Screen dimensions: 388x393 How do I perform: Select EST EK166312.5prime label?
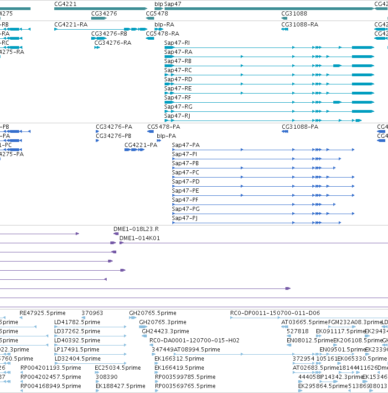click(x=179, y=359)
